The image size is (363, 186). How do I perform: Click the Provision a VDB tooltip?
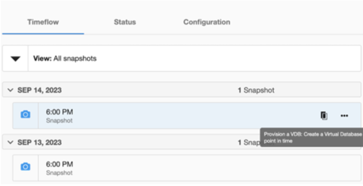click(311, 137)
